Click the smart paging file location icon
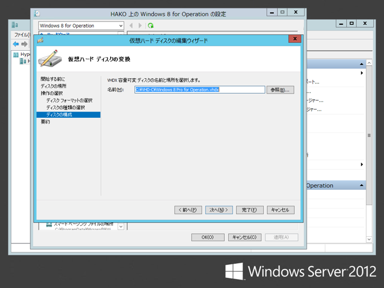This screenshot has width=384, height=288. click(x=49, y=224)
